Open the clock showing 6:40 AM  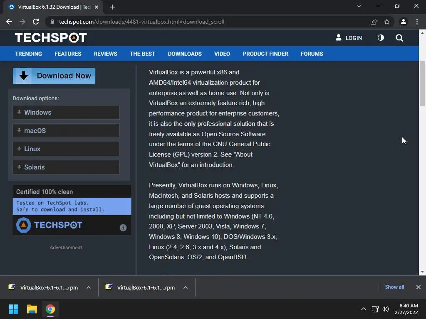406,309
